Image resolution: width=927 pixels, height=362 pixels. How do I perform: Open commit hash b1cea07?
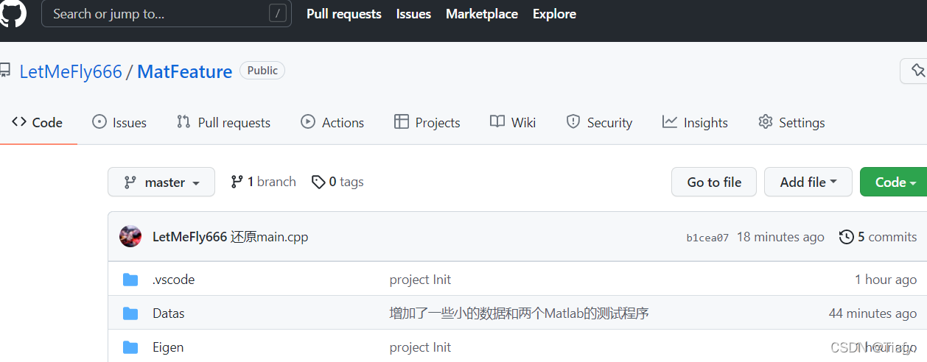(707, 238)
